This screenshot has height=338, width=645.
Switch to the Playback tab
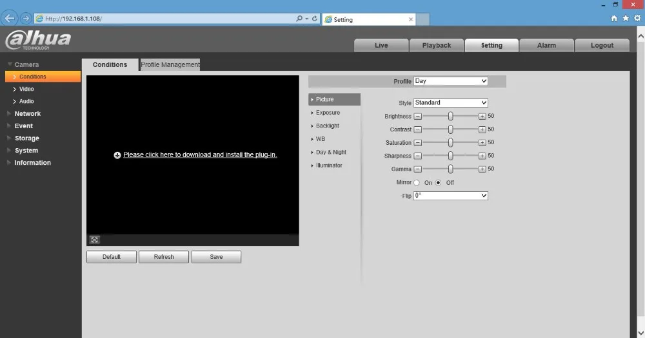437,45
